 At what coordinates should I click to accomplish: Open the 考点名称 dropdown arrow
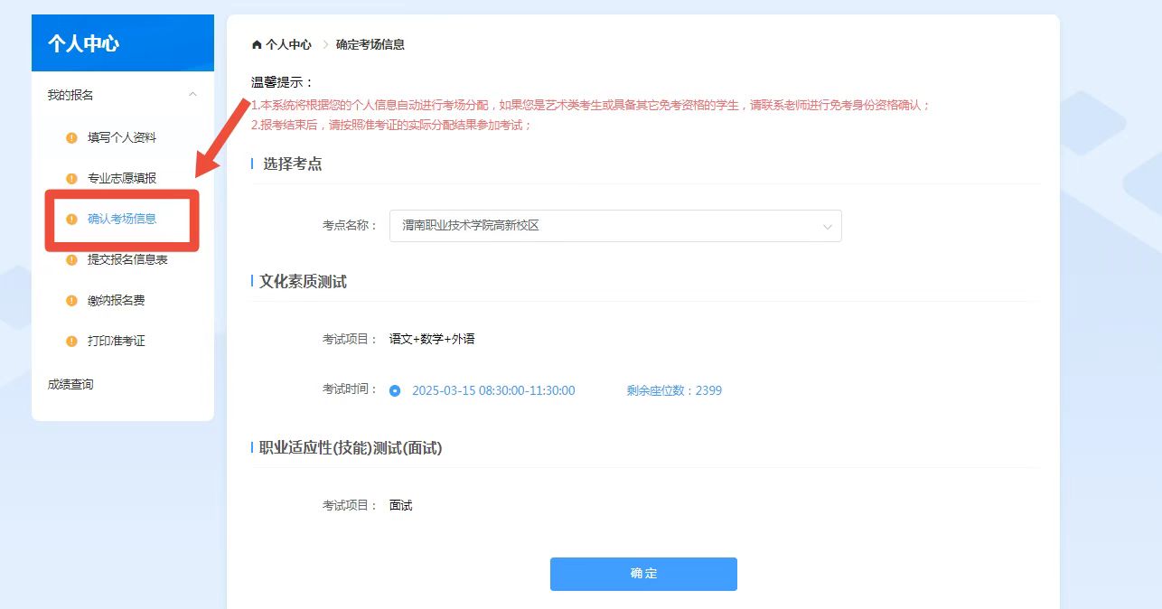coord(827,227)
